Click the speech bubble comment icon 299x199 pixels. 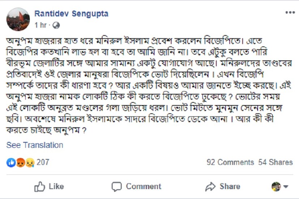click(x=116, y=187)
